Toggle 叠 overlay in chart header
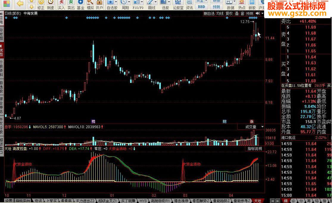 pos(237,13)
